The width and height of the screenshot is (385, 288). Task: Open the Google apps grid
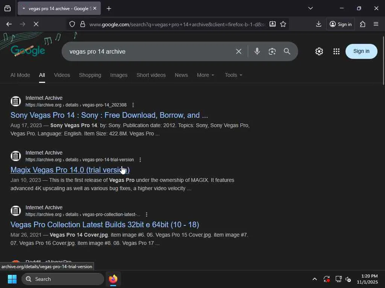336,51
